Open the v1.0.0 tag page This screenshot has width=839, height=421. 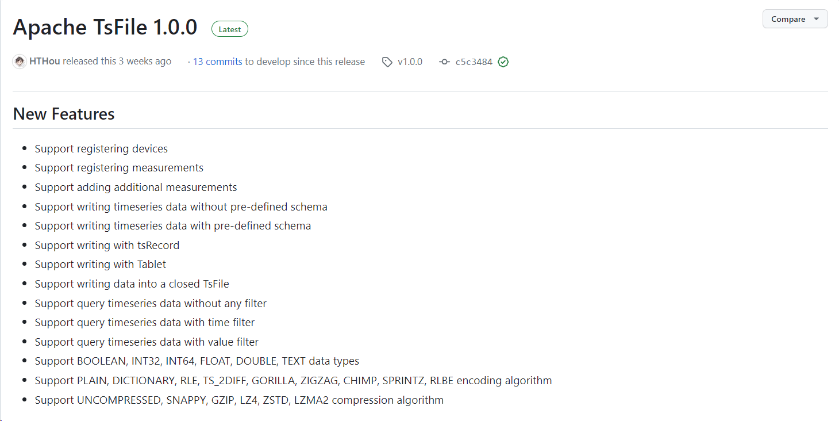coord(408,62)
